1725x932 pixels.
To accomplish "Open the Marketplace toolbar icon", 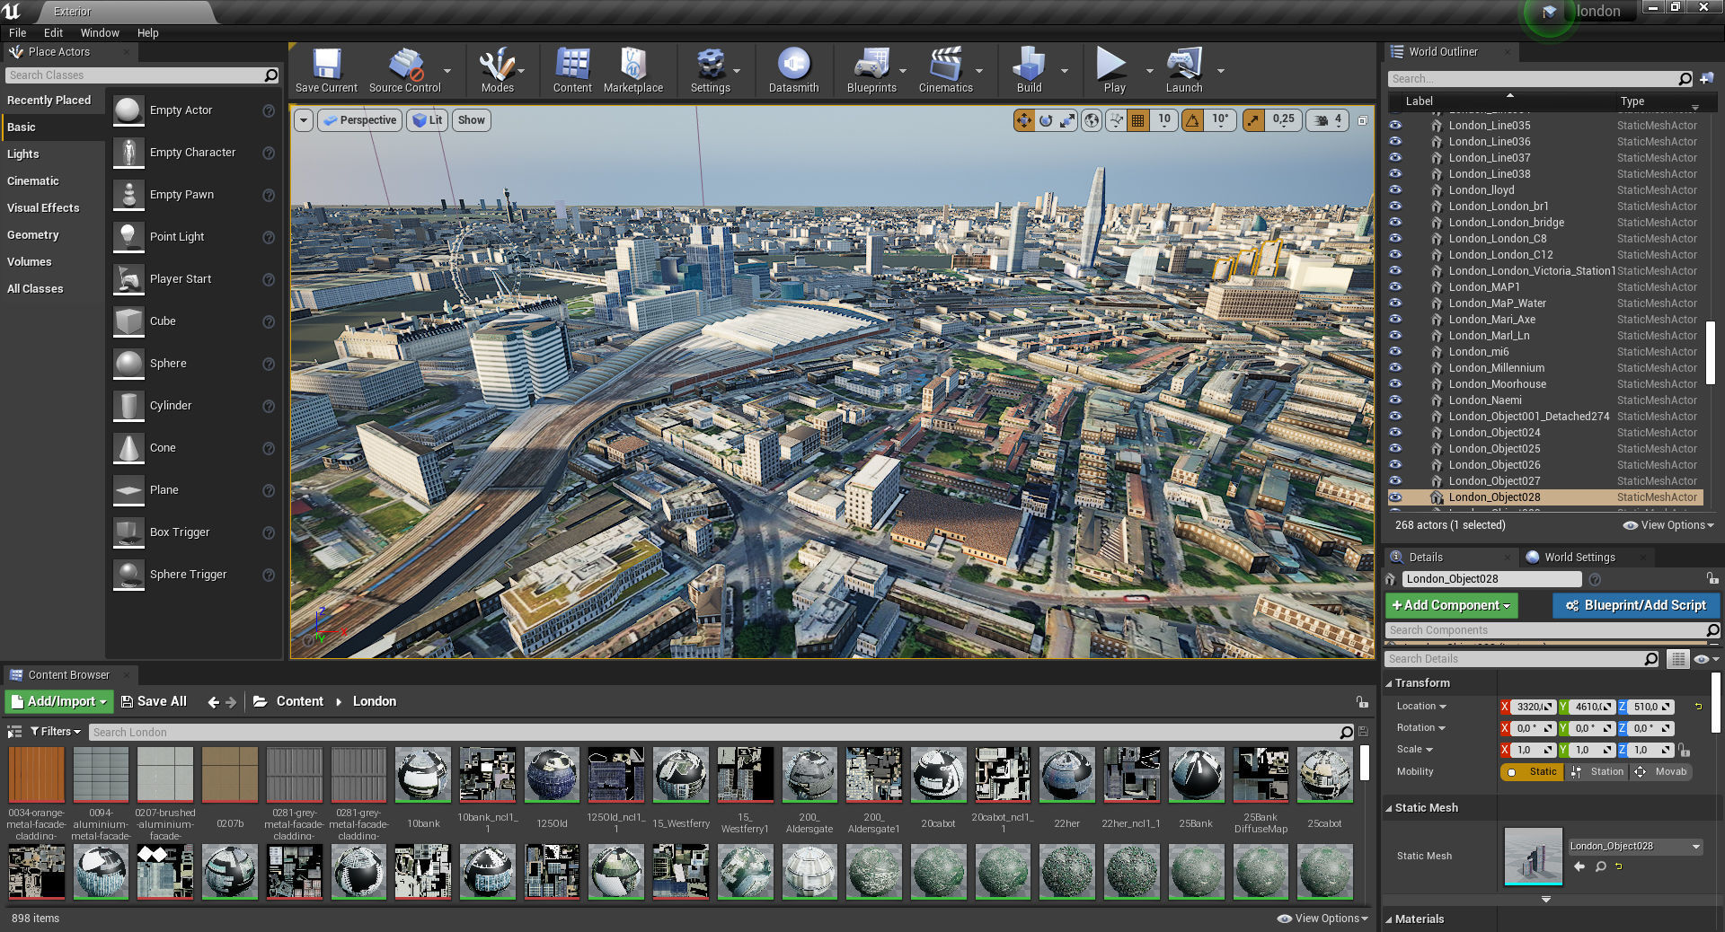I will coord(633,70).
